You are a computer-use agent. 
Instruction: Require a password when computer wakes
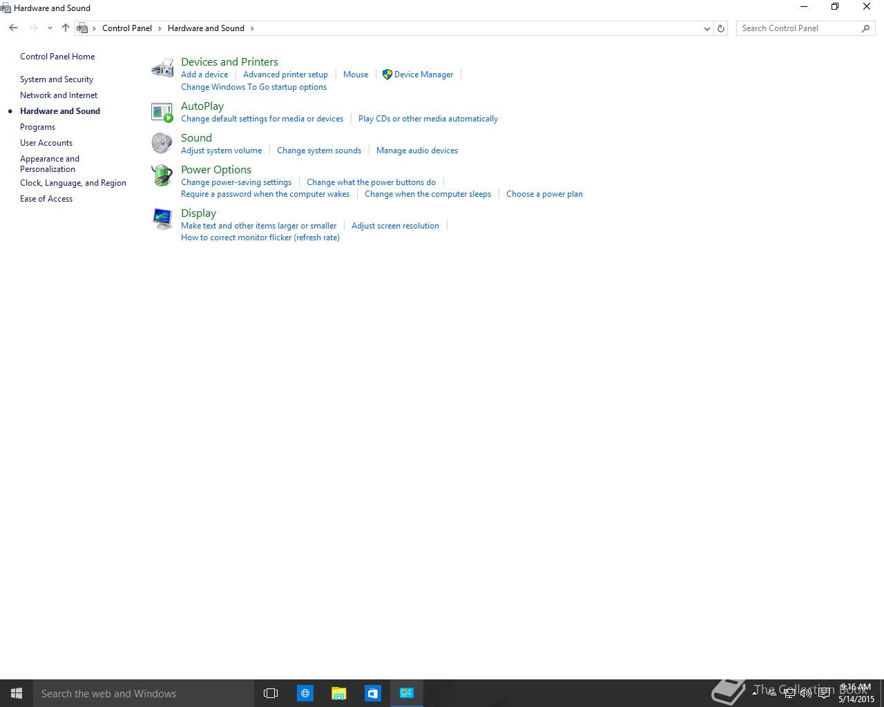click(x=265, y=194)
